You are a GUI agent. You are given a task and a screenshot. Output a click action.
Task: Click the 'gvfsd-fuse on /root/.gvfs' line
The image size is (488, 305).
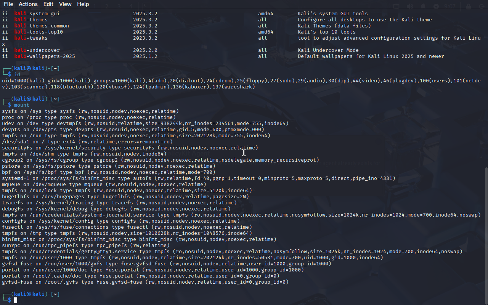coord(145,282)
